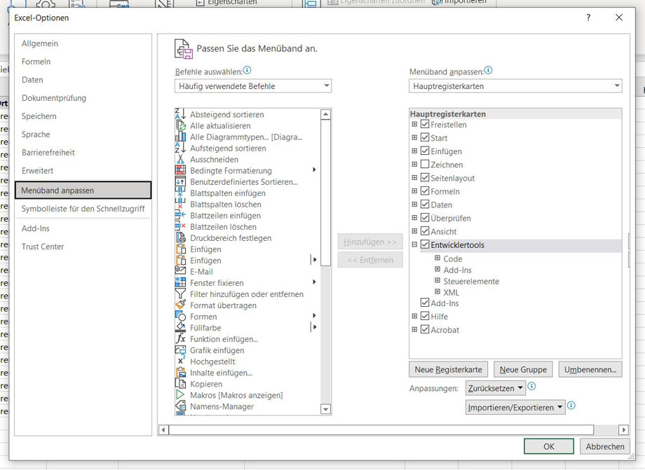The height and width of the screenshot is (470, 645).
Task: Uncheck the Entwicklertools tab checkbox
Action: pyautogui.click(x=425, y=245)
